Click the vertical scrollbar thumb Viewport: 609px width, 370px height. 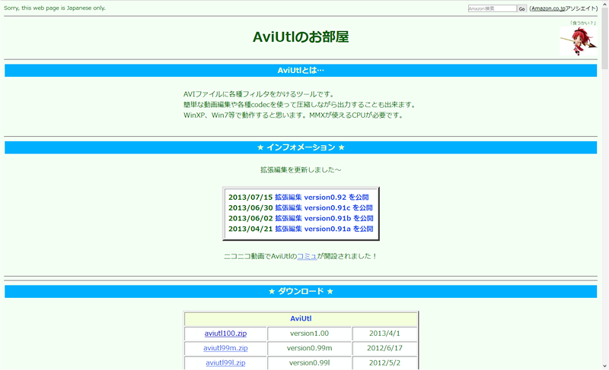tap(604, 38)
